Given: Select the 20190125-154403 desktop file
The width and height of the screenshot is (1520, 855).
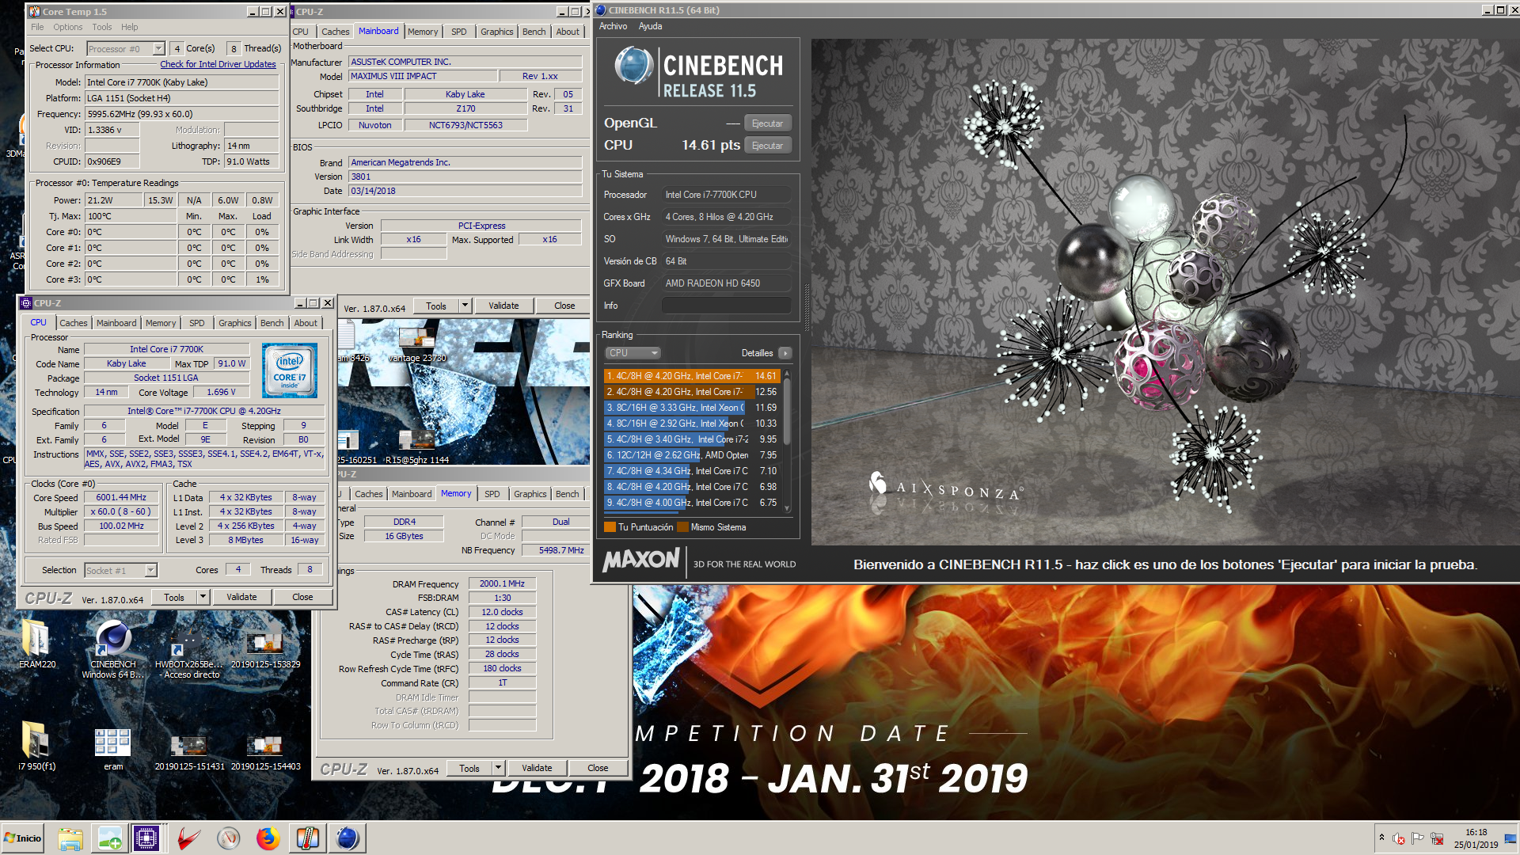Looking at the screenshot, I should click(x=265, y=752).
